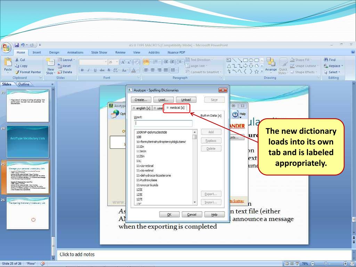Click Cancel in Spelling Dictionaries dialog
The width and height of the screenshot is (356, 267).
192,215
